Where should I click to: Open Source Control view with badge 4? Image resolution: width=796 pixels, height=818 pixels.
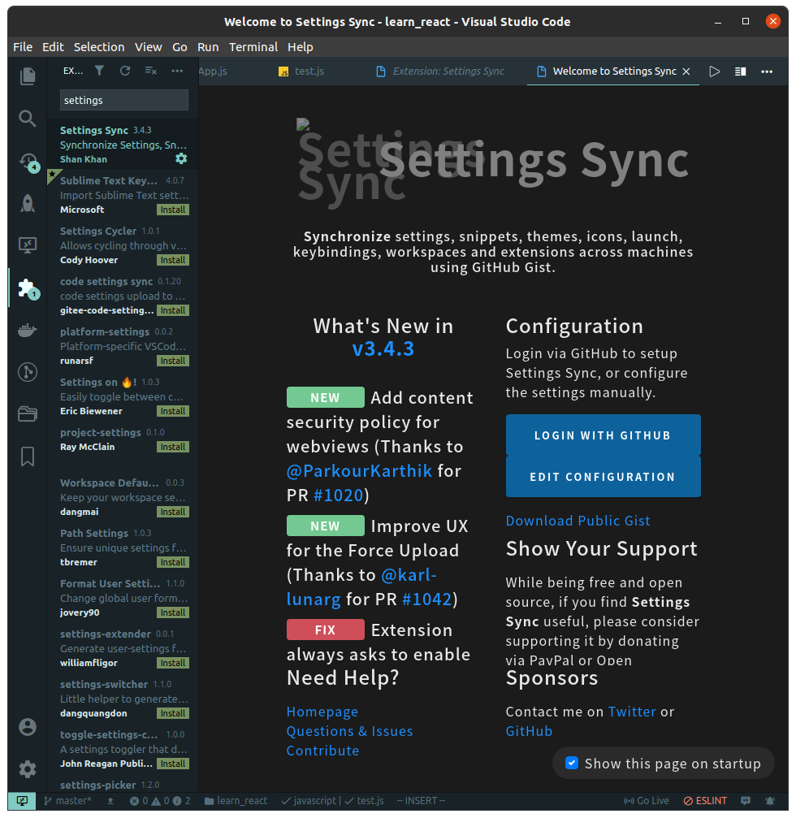pyautogui.click(x=28, y=162)
